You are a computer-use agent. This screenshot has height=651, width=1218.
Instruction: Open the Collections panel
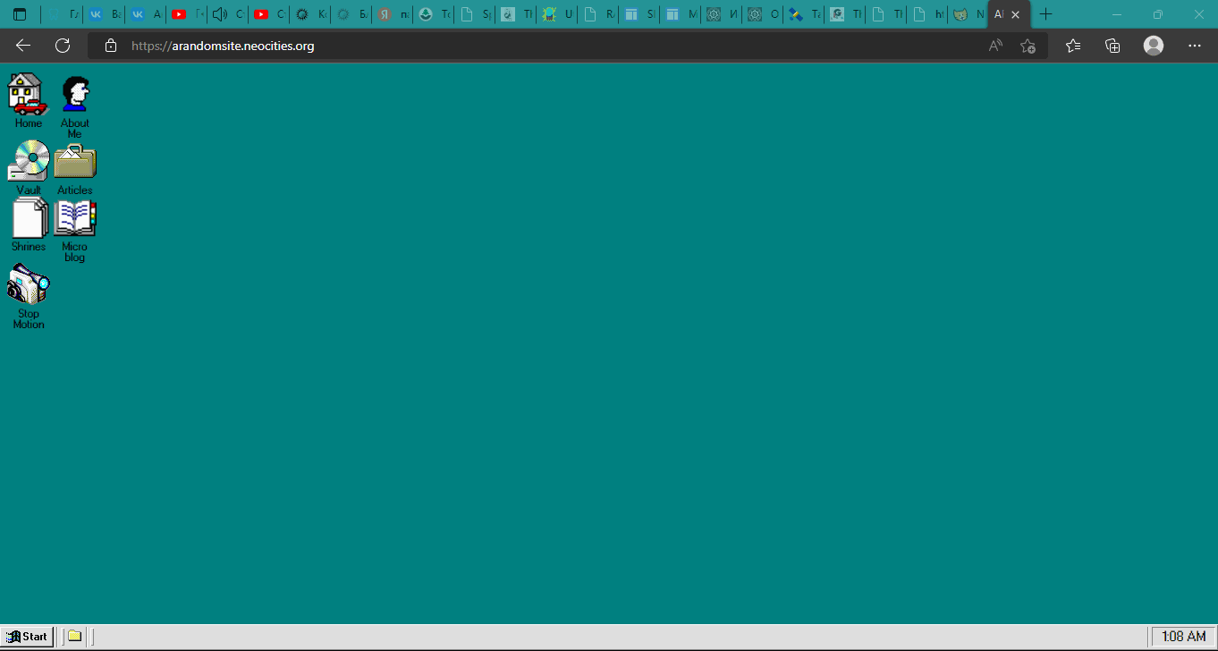[x=1112, y=46]
